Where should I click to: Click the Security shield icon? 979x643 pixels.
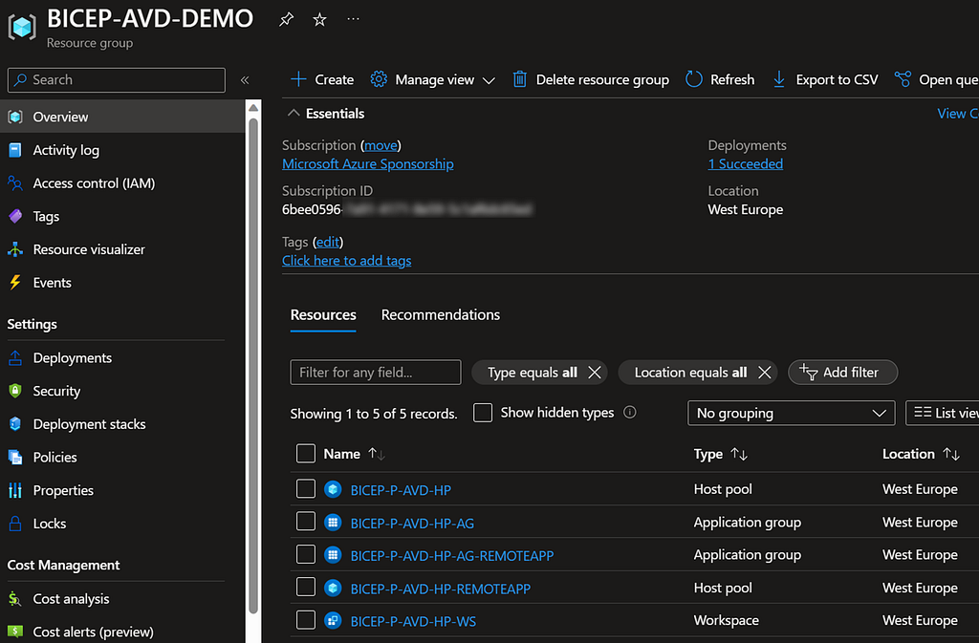(15, 391)
